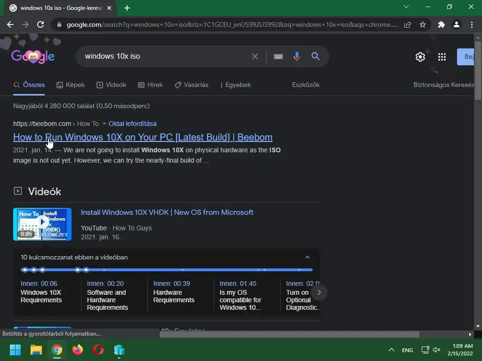482x361 pixels.
Task: Bookmark this page with the star icon
Action: coord(423,24)
